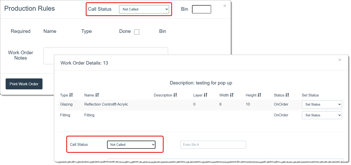This screenshot has height=165, width=351.
Task: Open the Call Status dropdown in Work Order Details
Action: coord(131,144)
